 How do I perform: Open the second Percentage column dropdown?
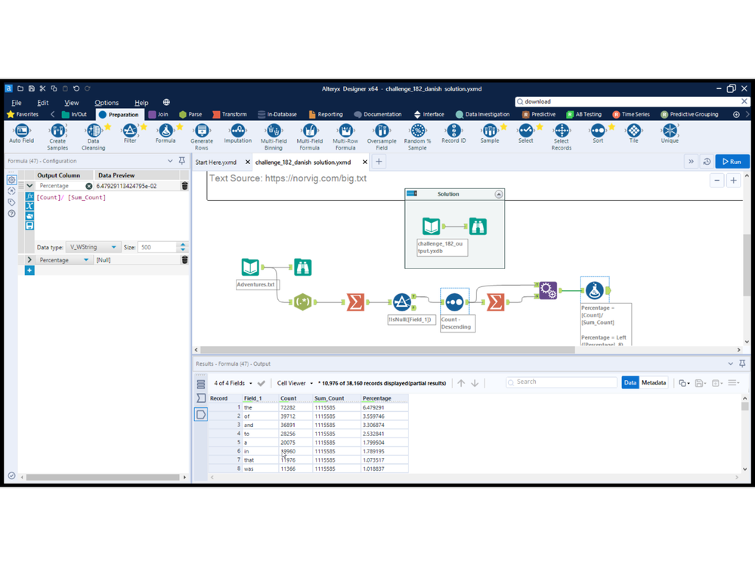tap(85, 260)
